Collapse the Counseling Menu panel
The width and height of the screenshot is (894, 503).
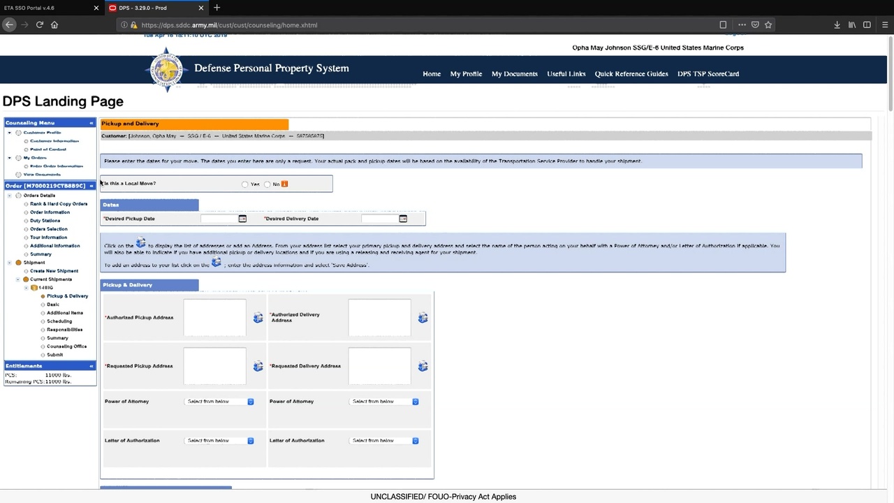[x=91, y=123]
